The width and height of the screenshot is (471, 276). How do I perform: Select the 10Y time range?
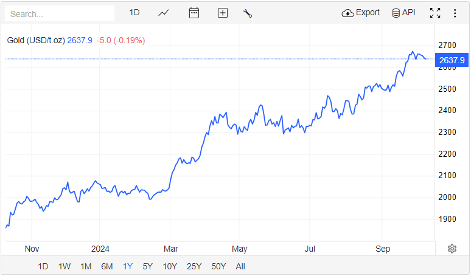(x=170, y=266)
